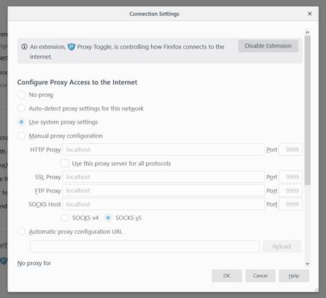Select Automatic proxy configuration URL option
The image size is (326, 298).
click(22, 232)
